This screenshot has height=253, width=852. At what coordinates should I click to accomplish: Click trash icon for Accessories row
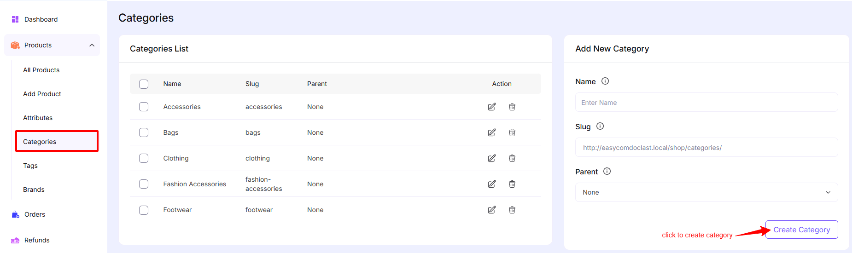(x=512, y=107)
